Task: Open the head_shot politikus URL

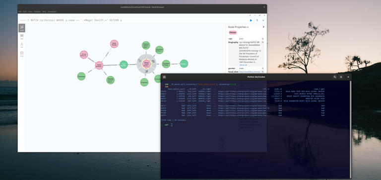Action: [x=250, y=72]
